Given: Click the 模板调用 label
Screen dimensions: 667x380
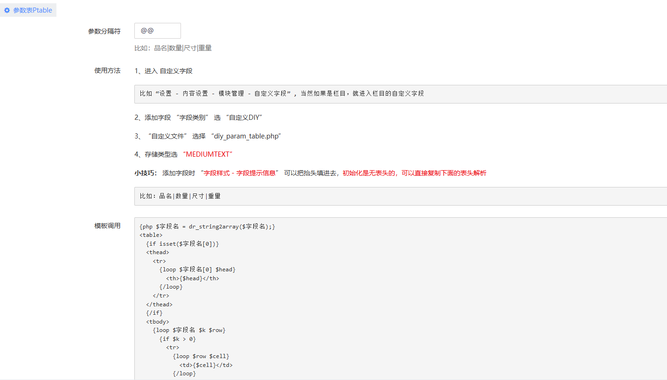Looking at the screenshot, I should 107,226.
